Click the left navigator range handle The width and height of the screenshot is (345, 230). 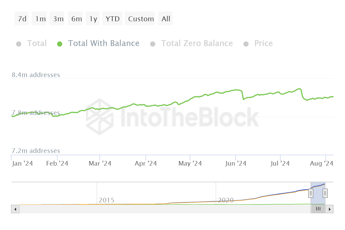coord(311,193)
